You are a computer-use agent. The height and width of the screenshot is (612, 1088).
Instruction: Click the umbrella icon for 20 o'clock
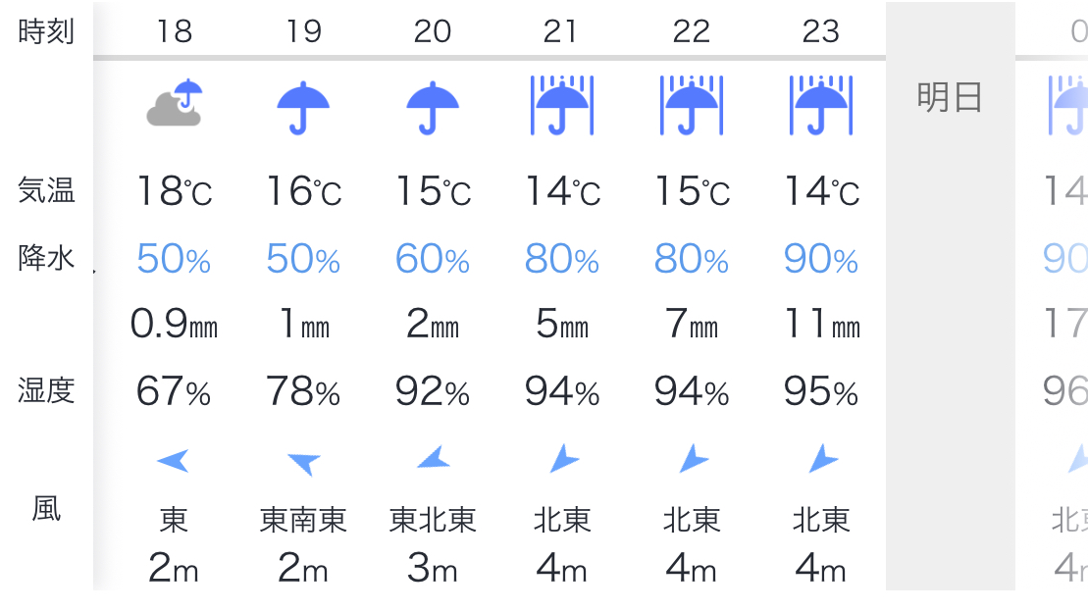433,106
